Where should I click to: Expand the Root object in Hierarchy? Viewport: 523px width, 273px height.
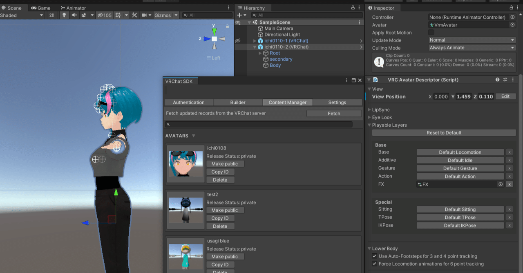260,53
